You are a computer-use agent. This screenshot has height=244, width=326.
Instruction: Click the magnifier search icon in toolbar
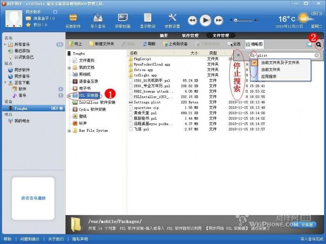point(319,44)
